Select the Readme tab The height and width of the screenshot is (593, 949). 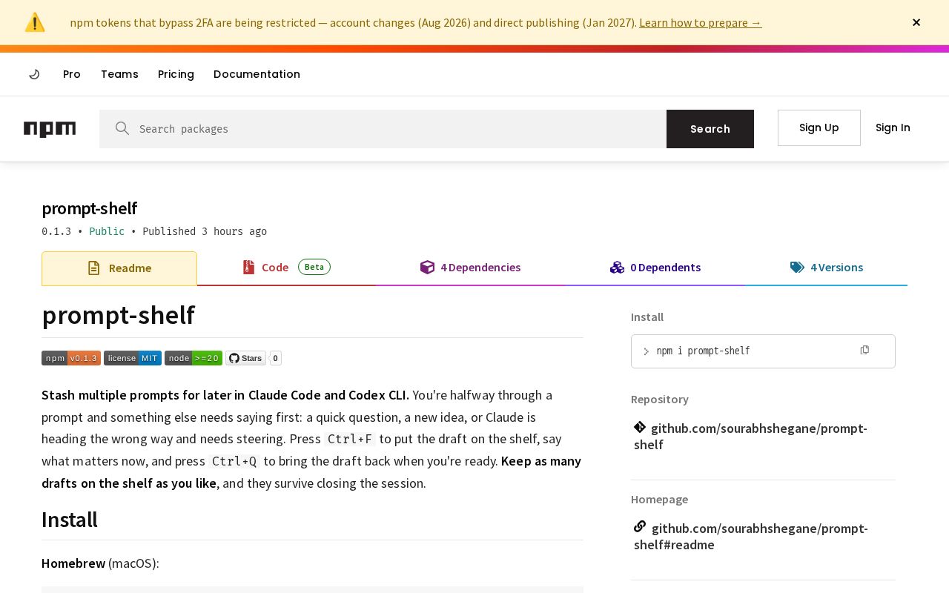119,268
